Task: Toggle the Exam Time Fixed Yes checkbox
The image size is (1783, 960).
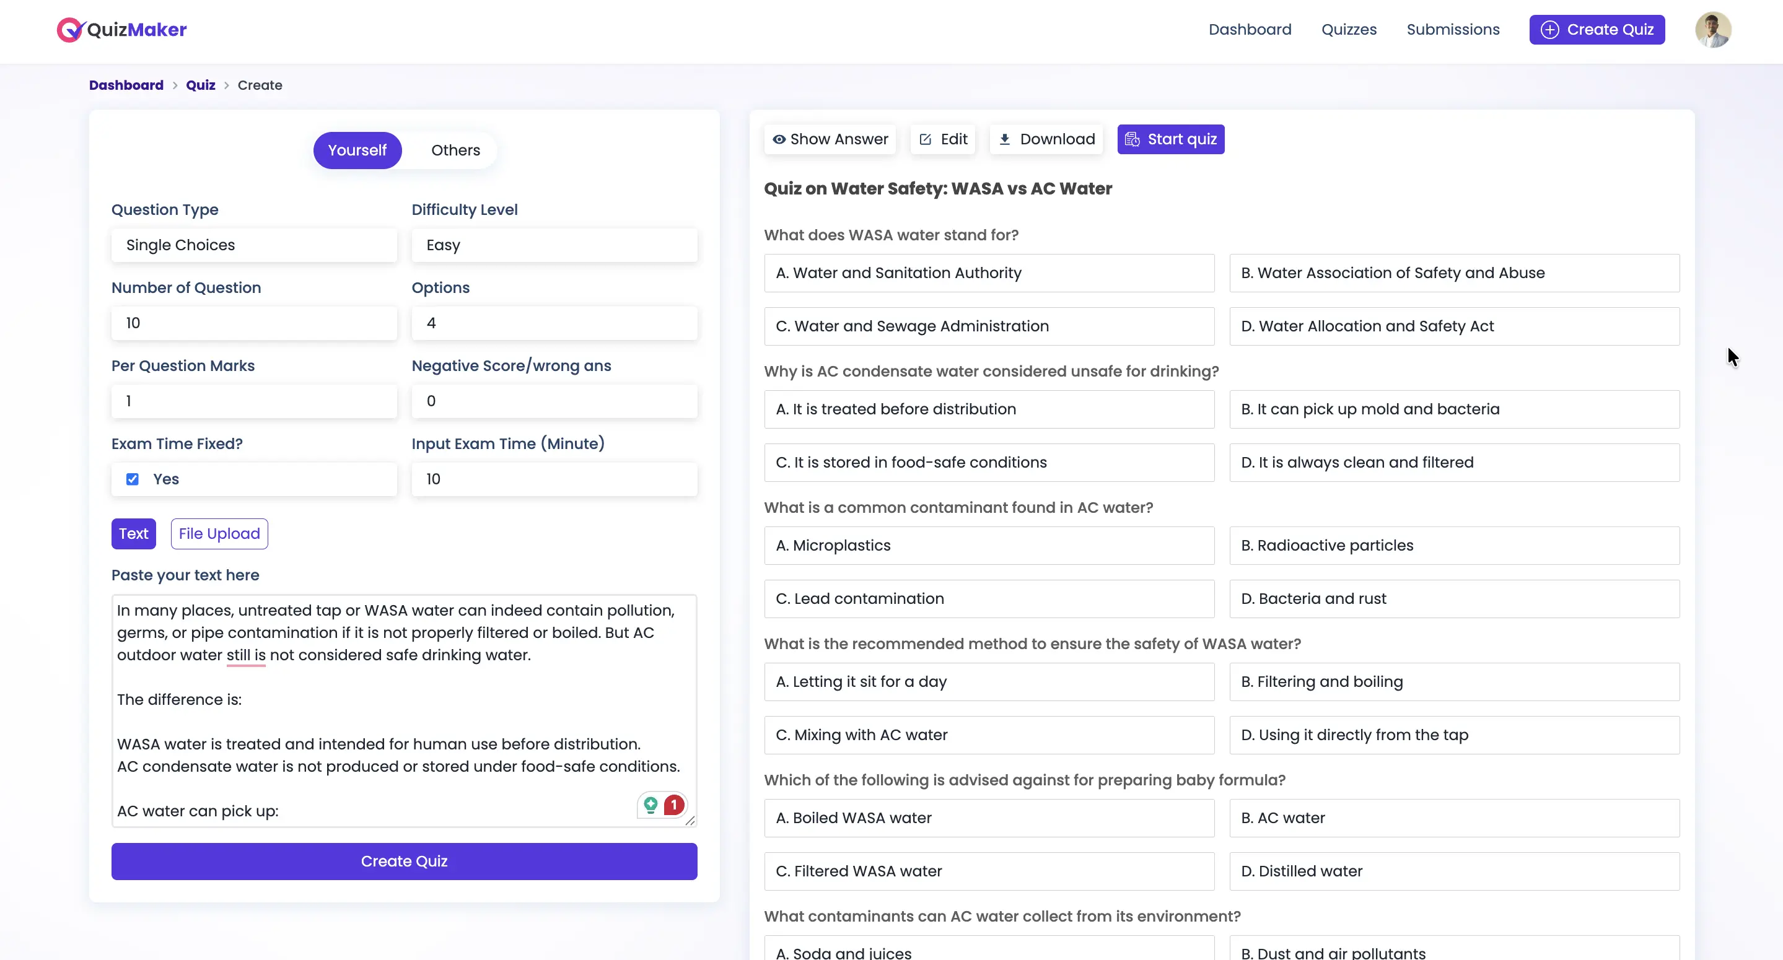Action: click(132, 479)
